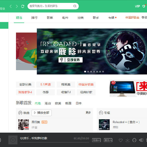The width and height of the screenshot is (147, 147).
Task: Select the 欧美 new-song filter
Action: click(x=58, y=103)
